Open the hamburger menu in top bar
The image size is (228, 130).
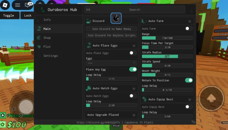click(18, 5)
